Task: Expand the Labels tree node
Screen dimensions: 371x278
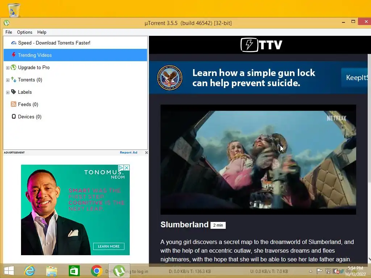Action: pyautogui.click(x=8, y=92)
